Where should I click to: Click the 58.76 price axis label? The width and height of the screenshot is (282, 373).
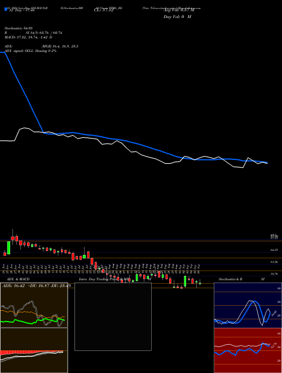[274, 274]
